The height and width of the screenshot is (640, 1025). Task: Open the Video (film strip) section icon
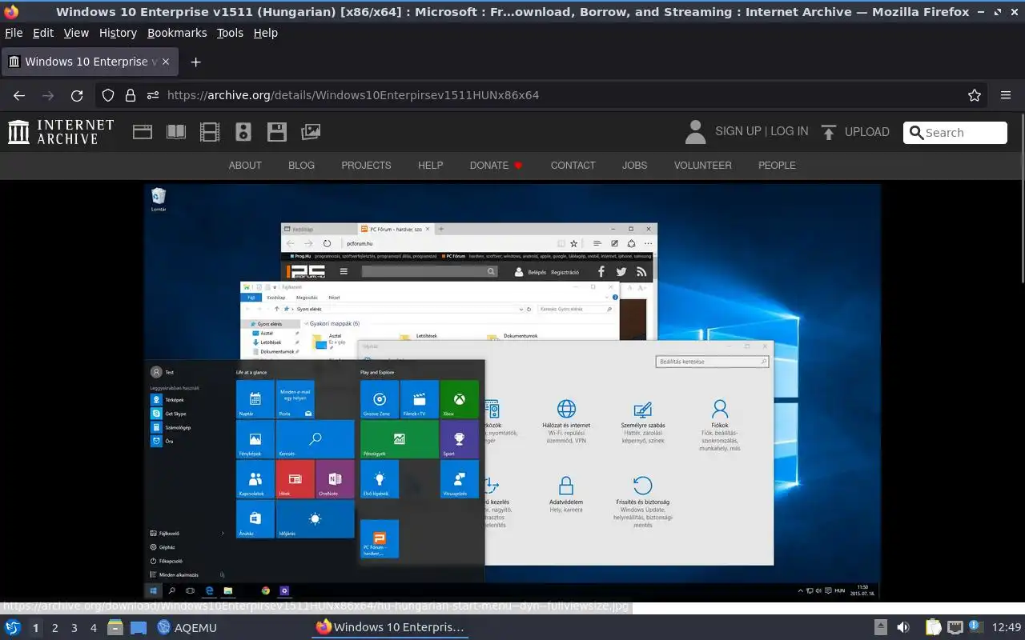point(210,132)
